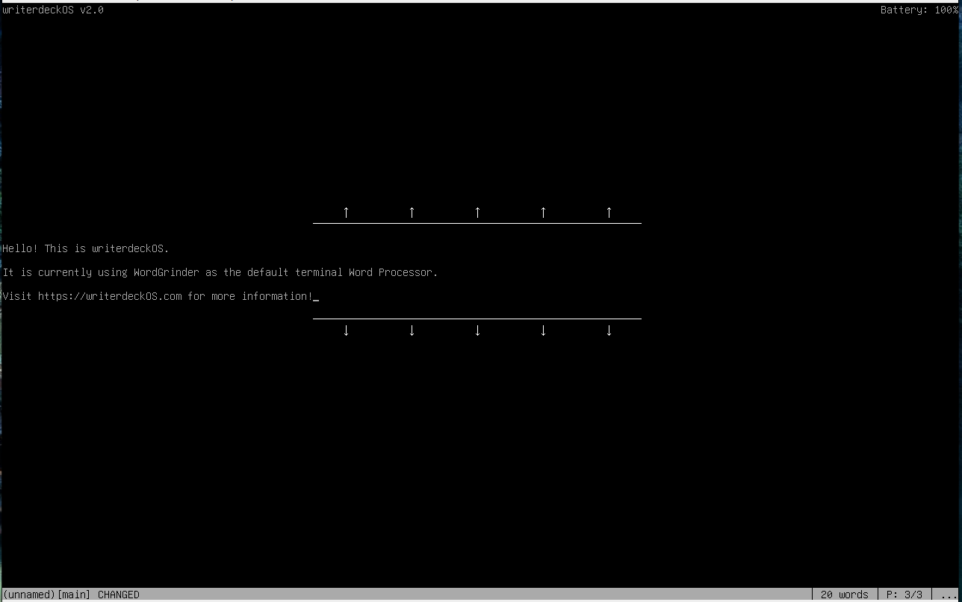The height and width of the screenshot is (602, 962).
Task: Click the rightmost down arrow below the text
Action: pyautogui.click(x=609, y=330)
